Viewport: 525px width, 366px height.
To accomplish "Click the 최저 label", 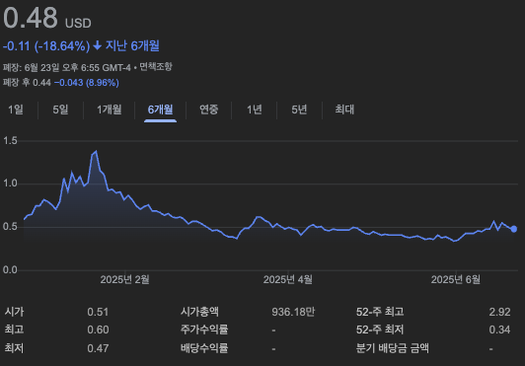I will tap(14, 348).
